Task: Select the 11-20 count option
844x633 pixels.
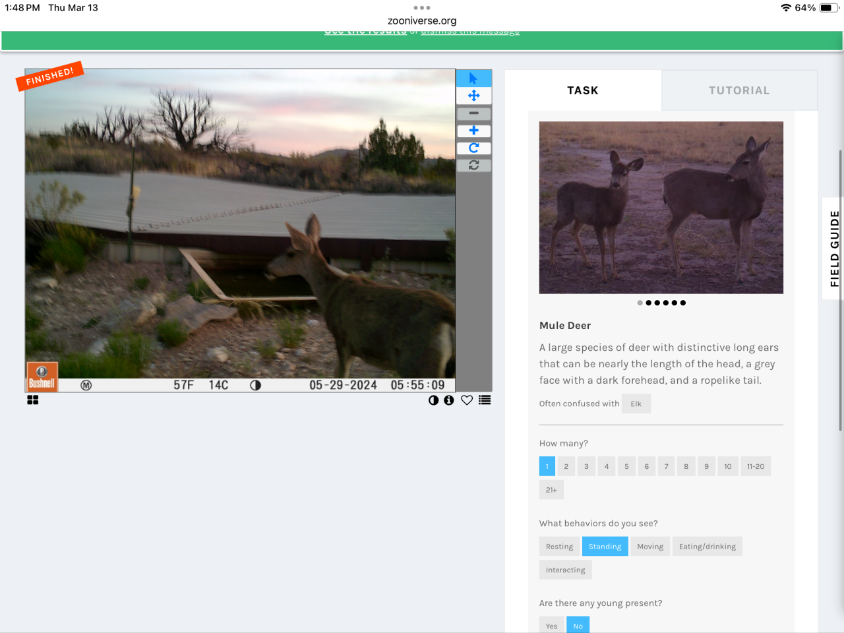Action: [755, 466]
